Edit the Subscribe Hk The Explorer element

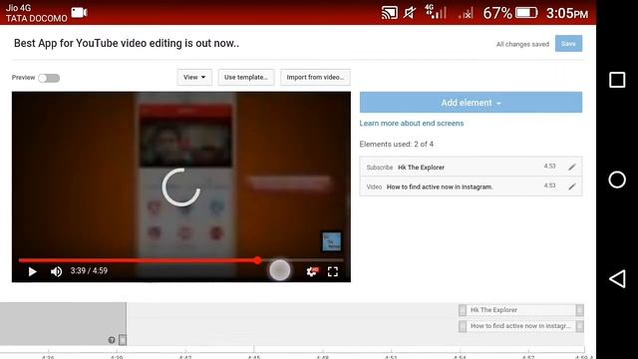coord(572,167)
